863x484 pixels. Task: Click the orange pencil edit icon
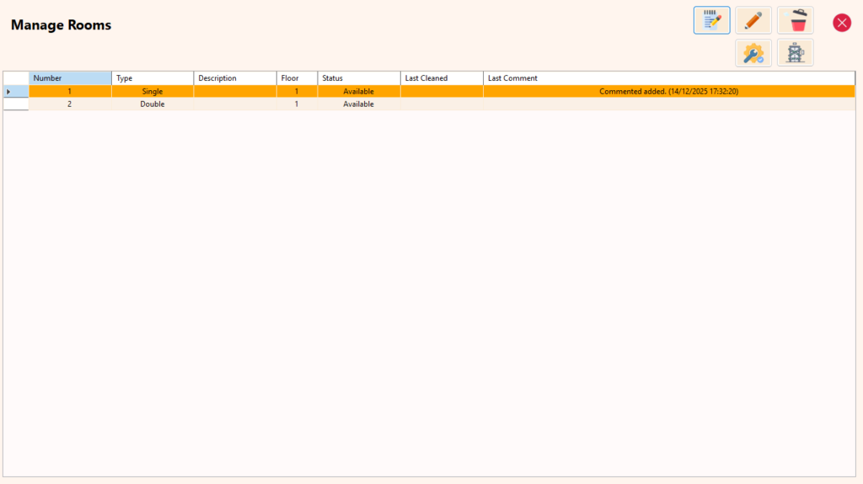(x=753, y=20)
